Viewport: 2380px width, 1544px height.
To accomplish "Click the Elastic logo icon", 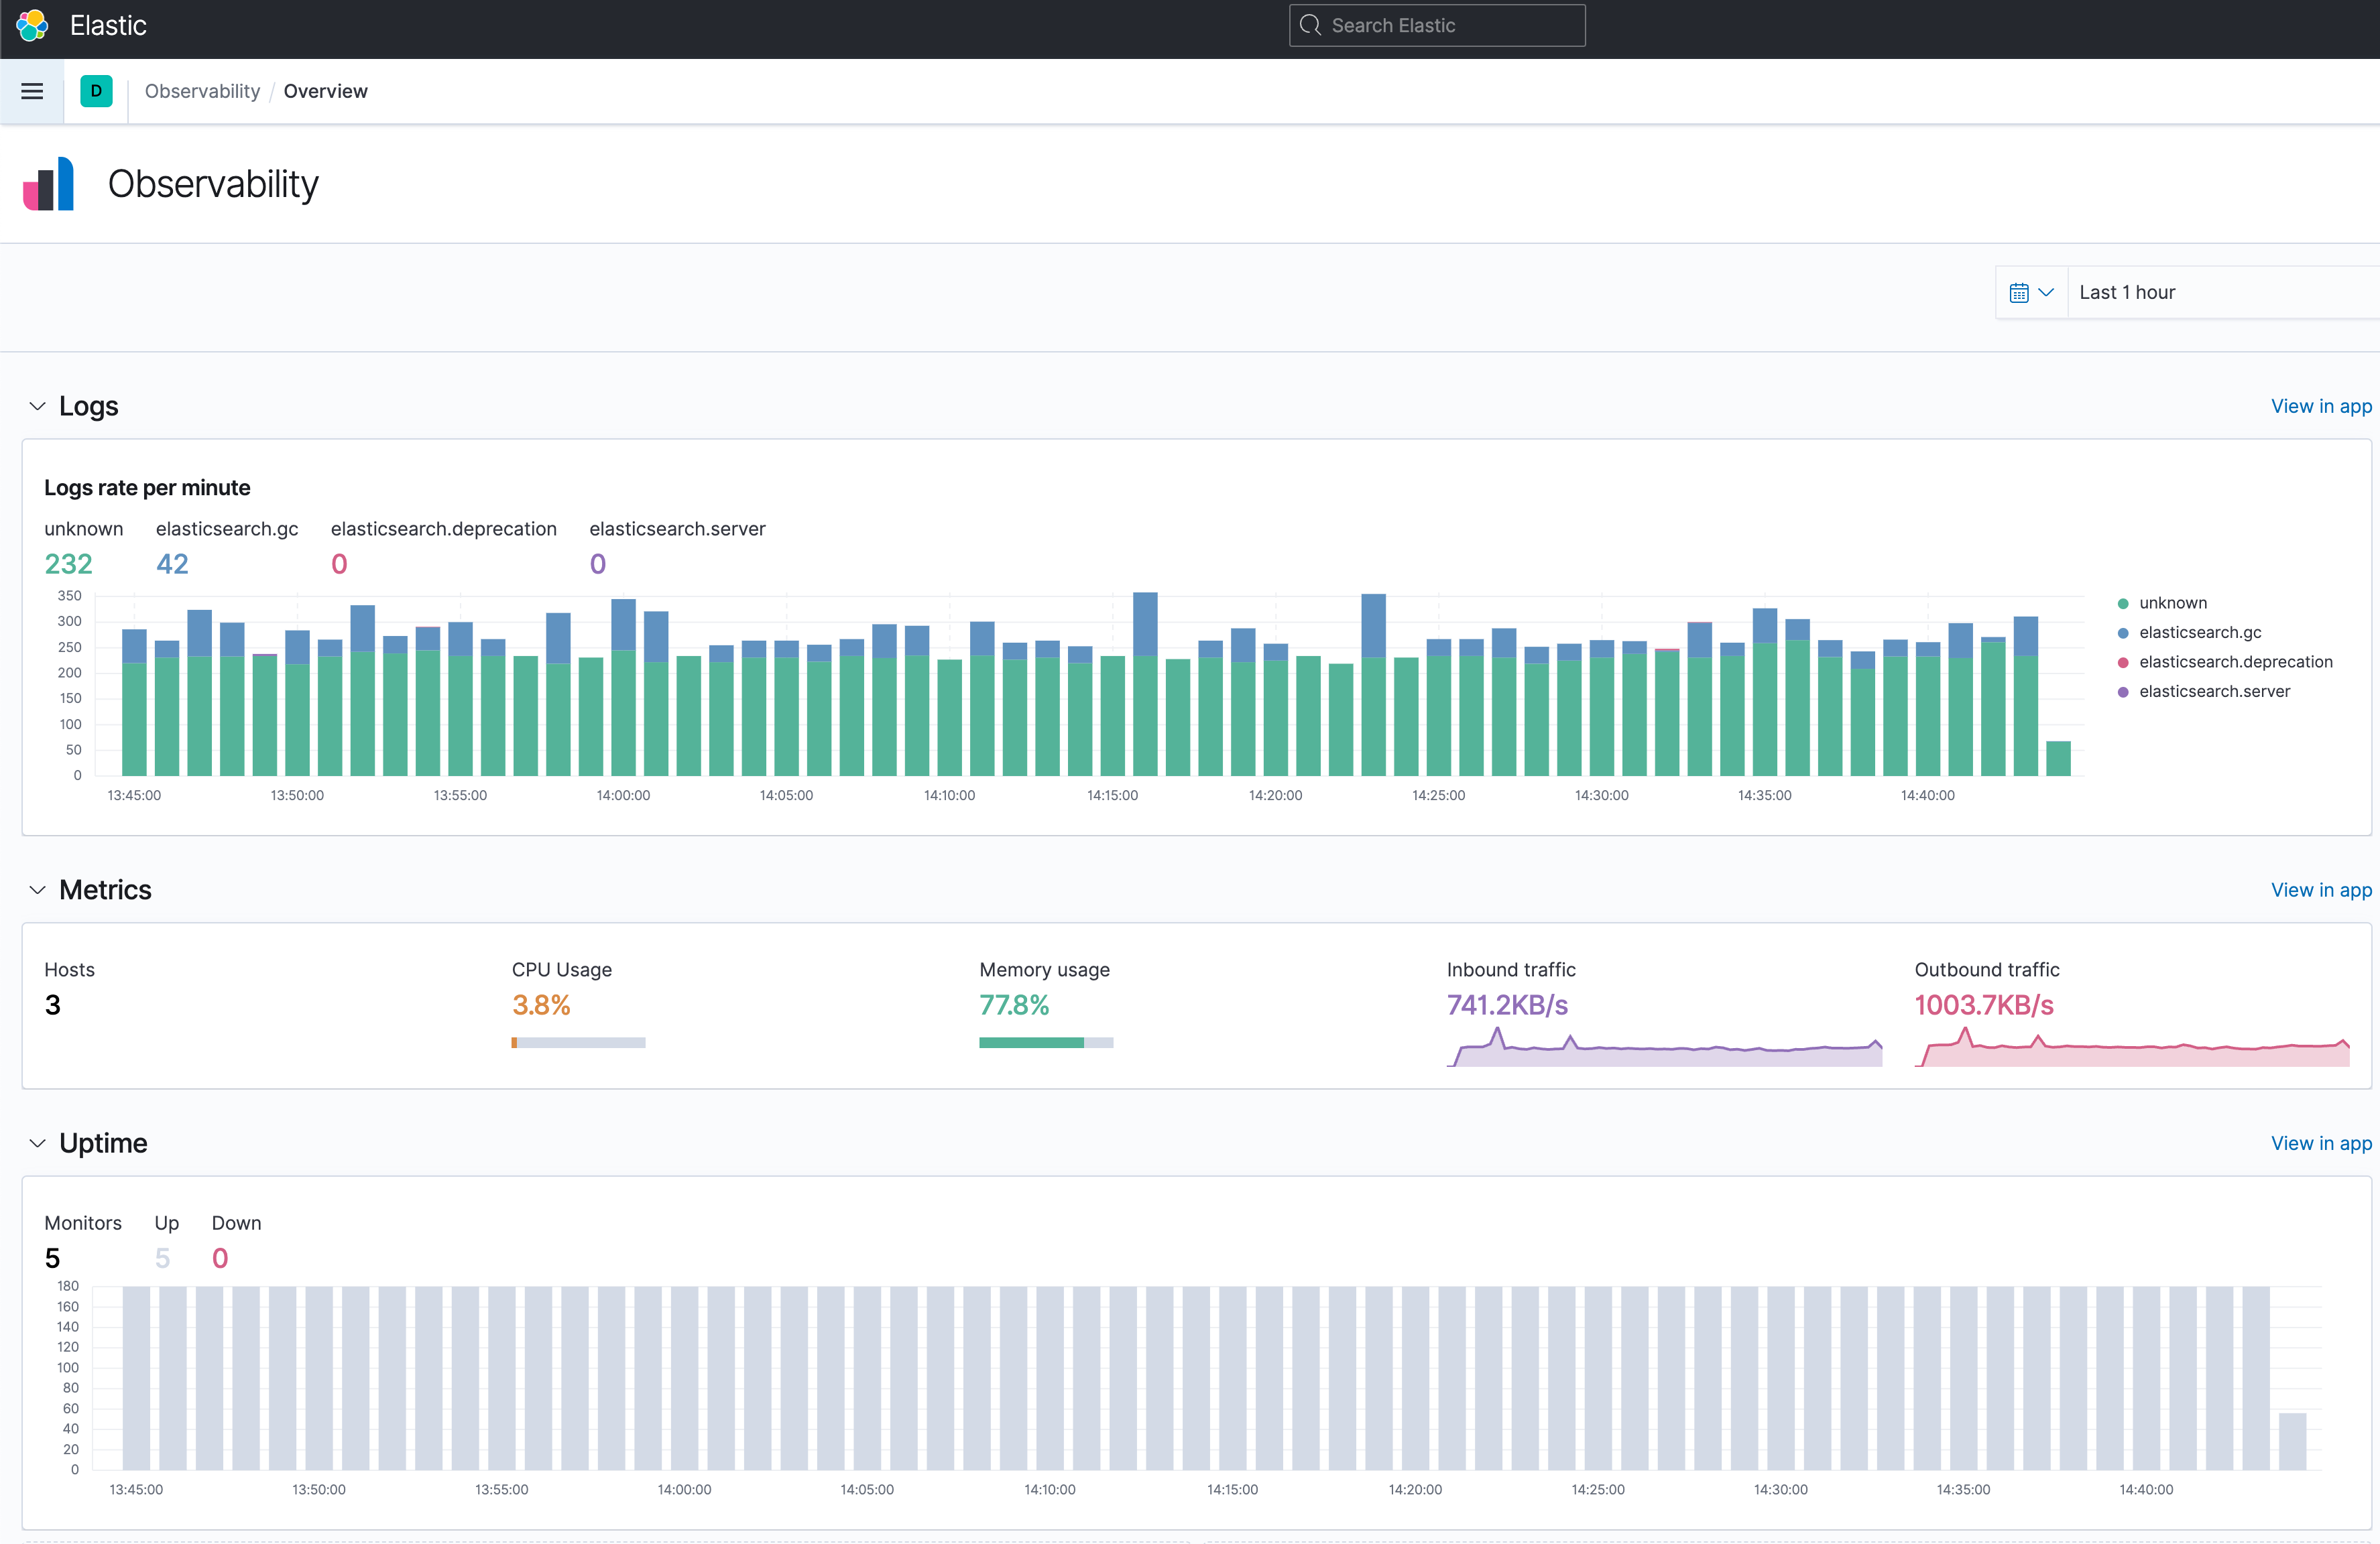I will (32, 26).
